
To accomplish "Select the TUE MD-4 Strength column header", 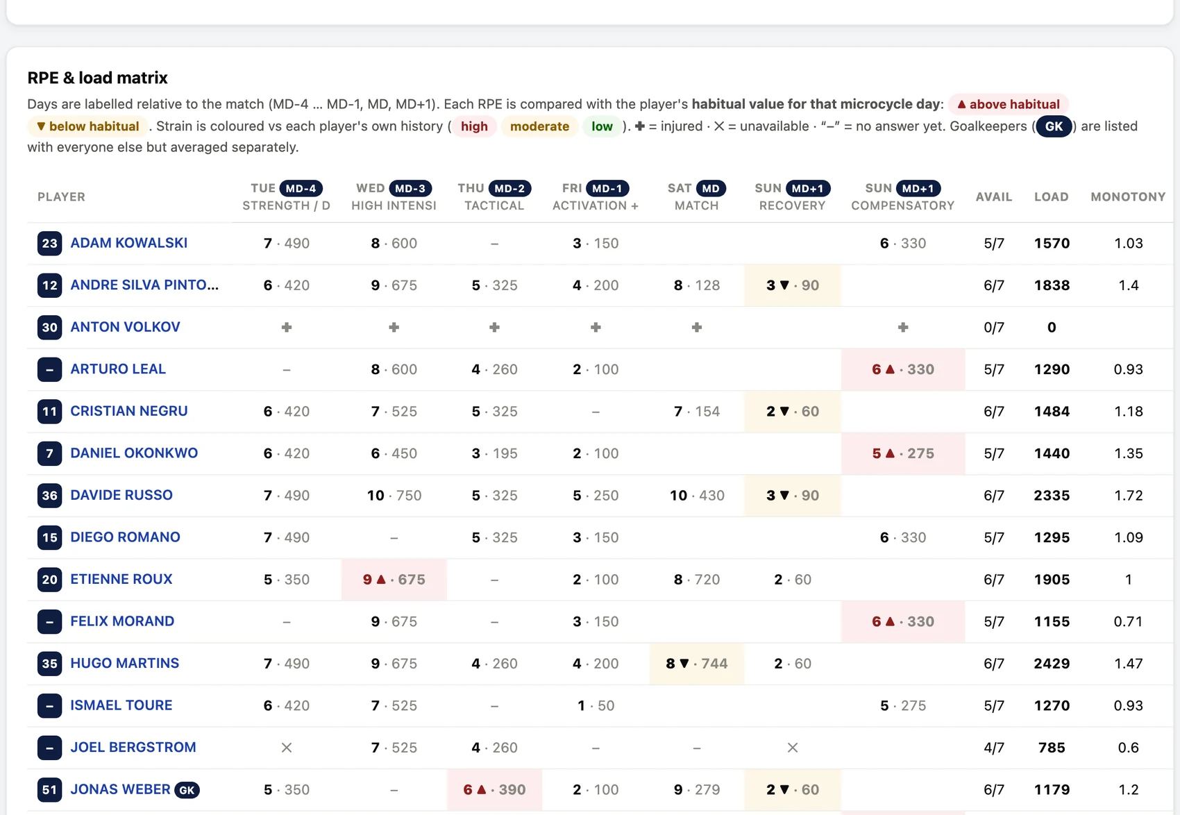I will tap(286, 196).
